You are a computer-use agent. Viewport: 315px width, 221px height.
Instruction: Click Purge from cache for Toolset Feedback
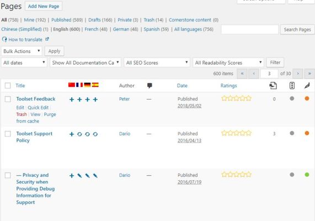(x=36, y=118)
